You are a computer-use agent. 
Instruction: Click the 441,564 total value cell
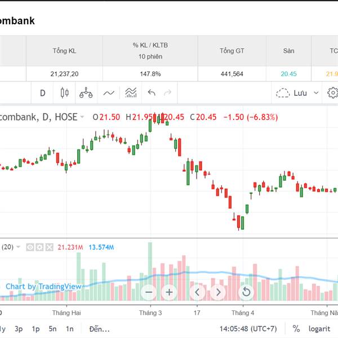tap(232, 74)
